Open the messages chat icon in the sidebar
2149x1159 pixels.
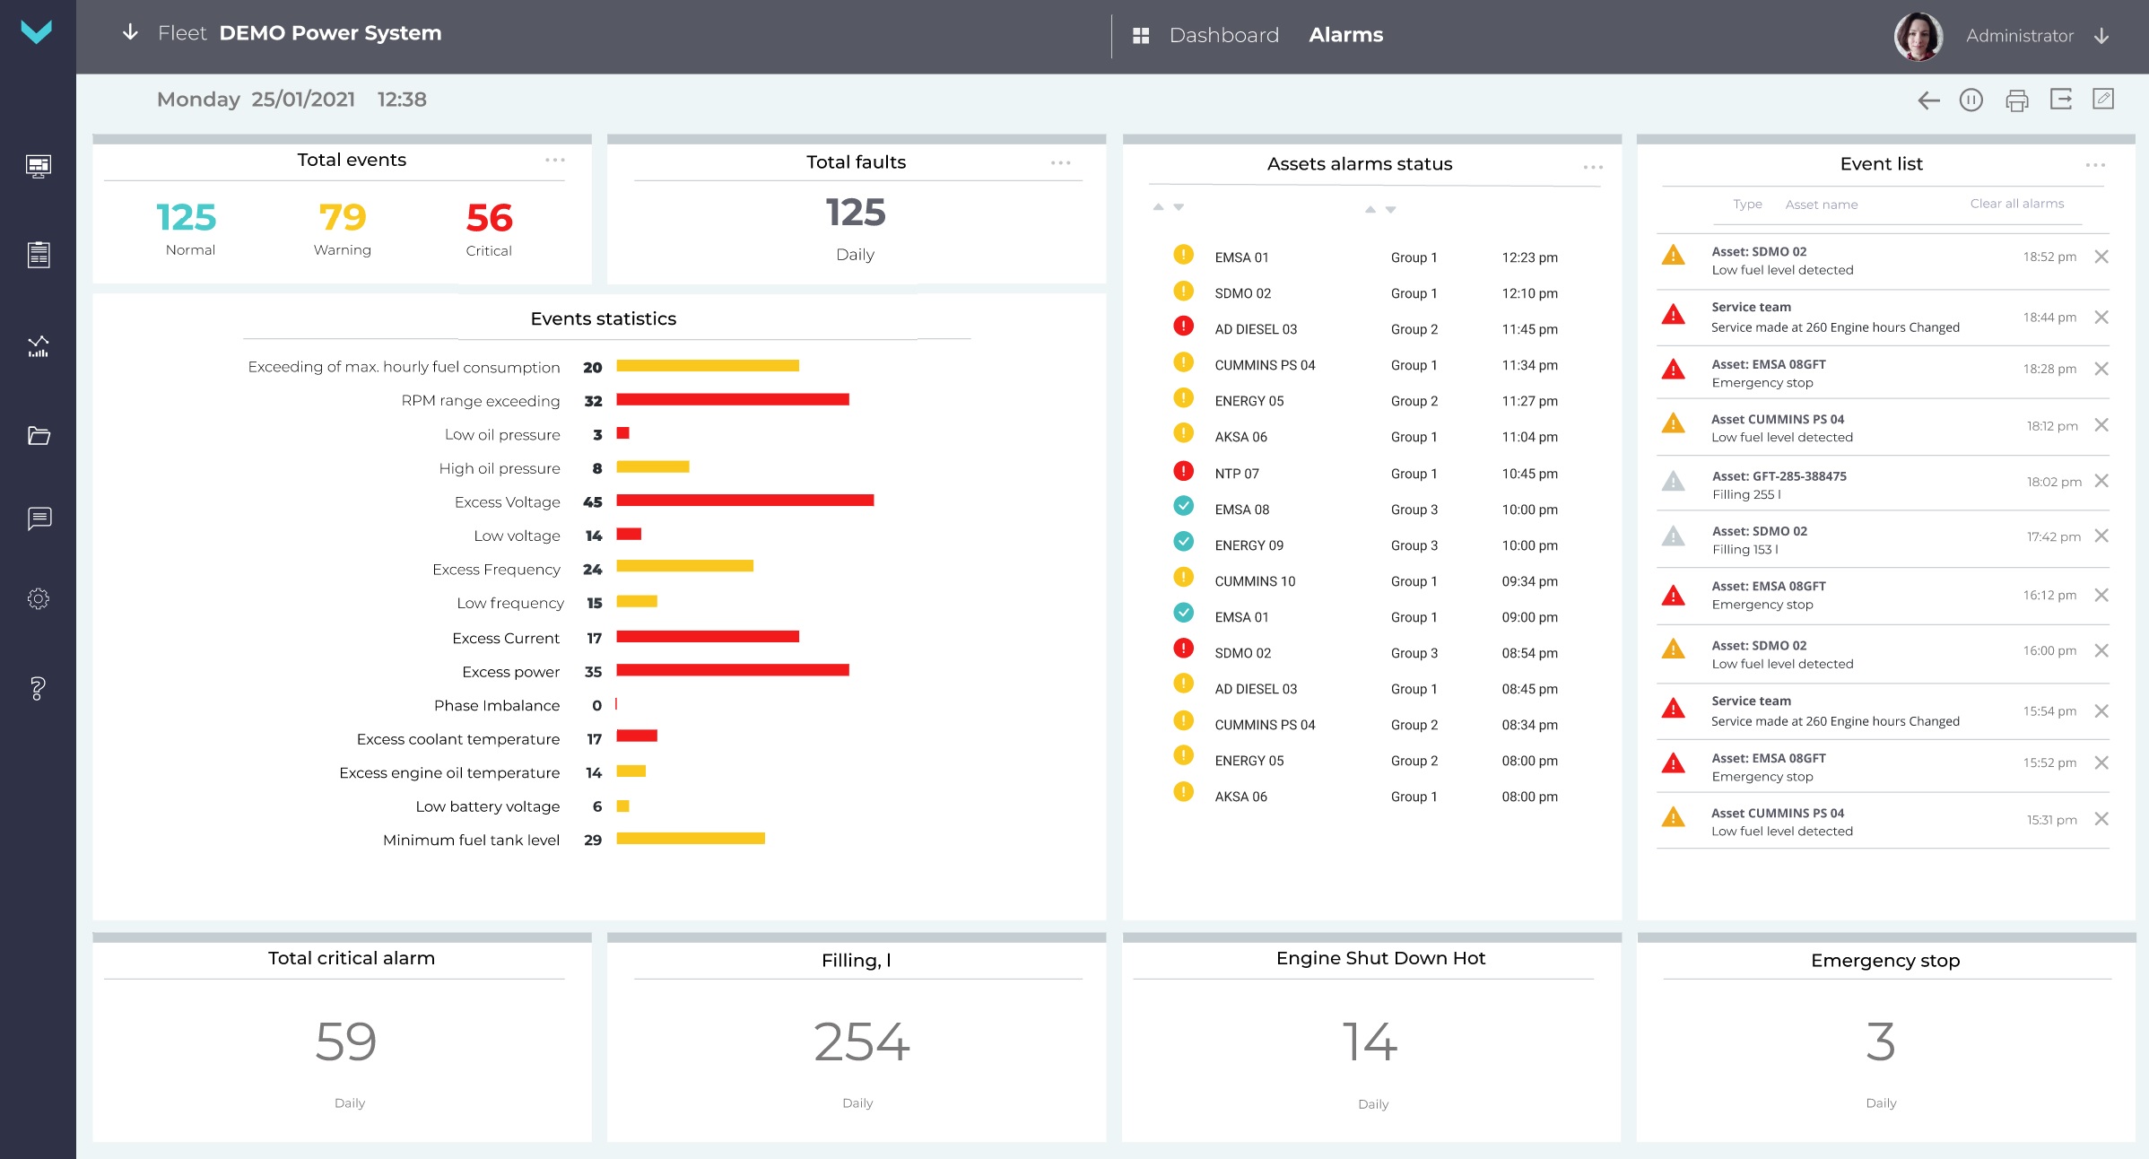[x=38, y=518]
